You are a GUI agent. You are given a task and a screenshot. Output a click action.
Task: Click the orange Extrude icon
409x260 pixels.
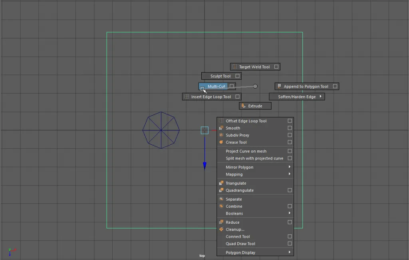(x=243, y=106)
